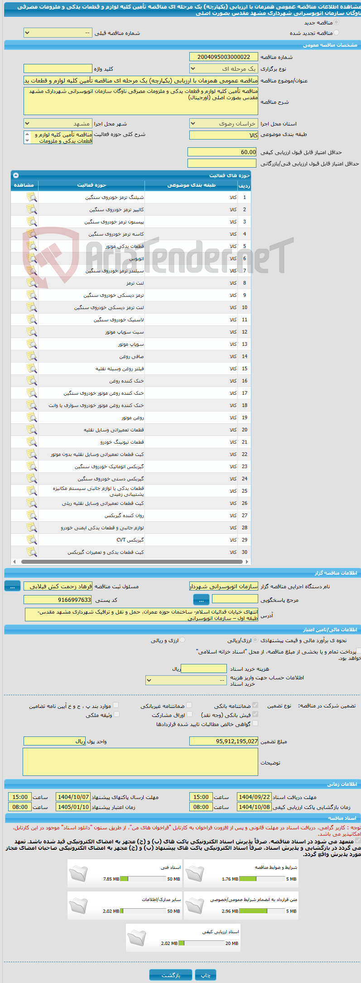
Task: Open the view icon for row 2 کالیپر ترمز
Action: click(x=31, y=209)
